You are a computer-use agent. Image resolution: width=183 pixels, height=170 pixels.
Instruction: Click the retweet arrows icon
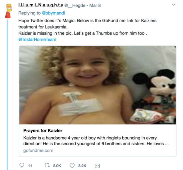(x=47, y=166)
